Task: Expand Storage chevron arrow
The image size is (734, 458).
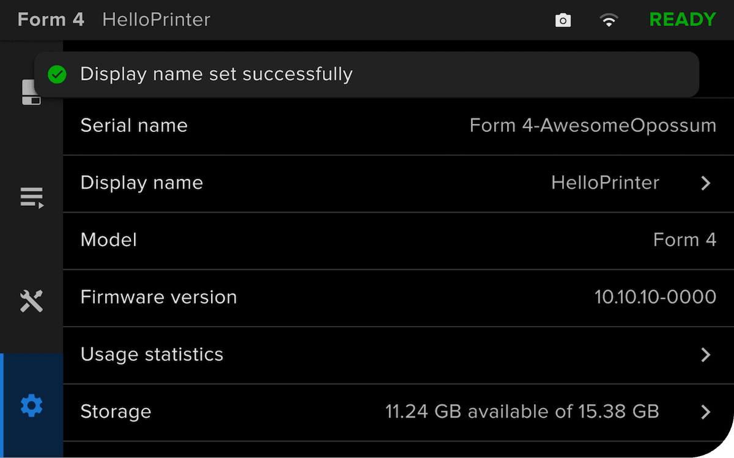Action: click(706, 412)
